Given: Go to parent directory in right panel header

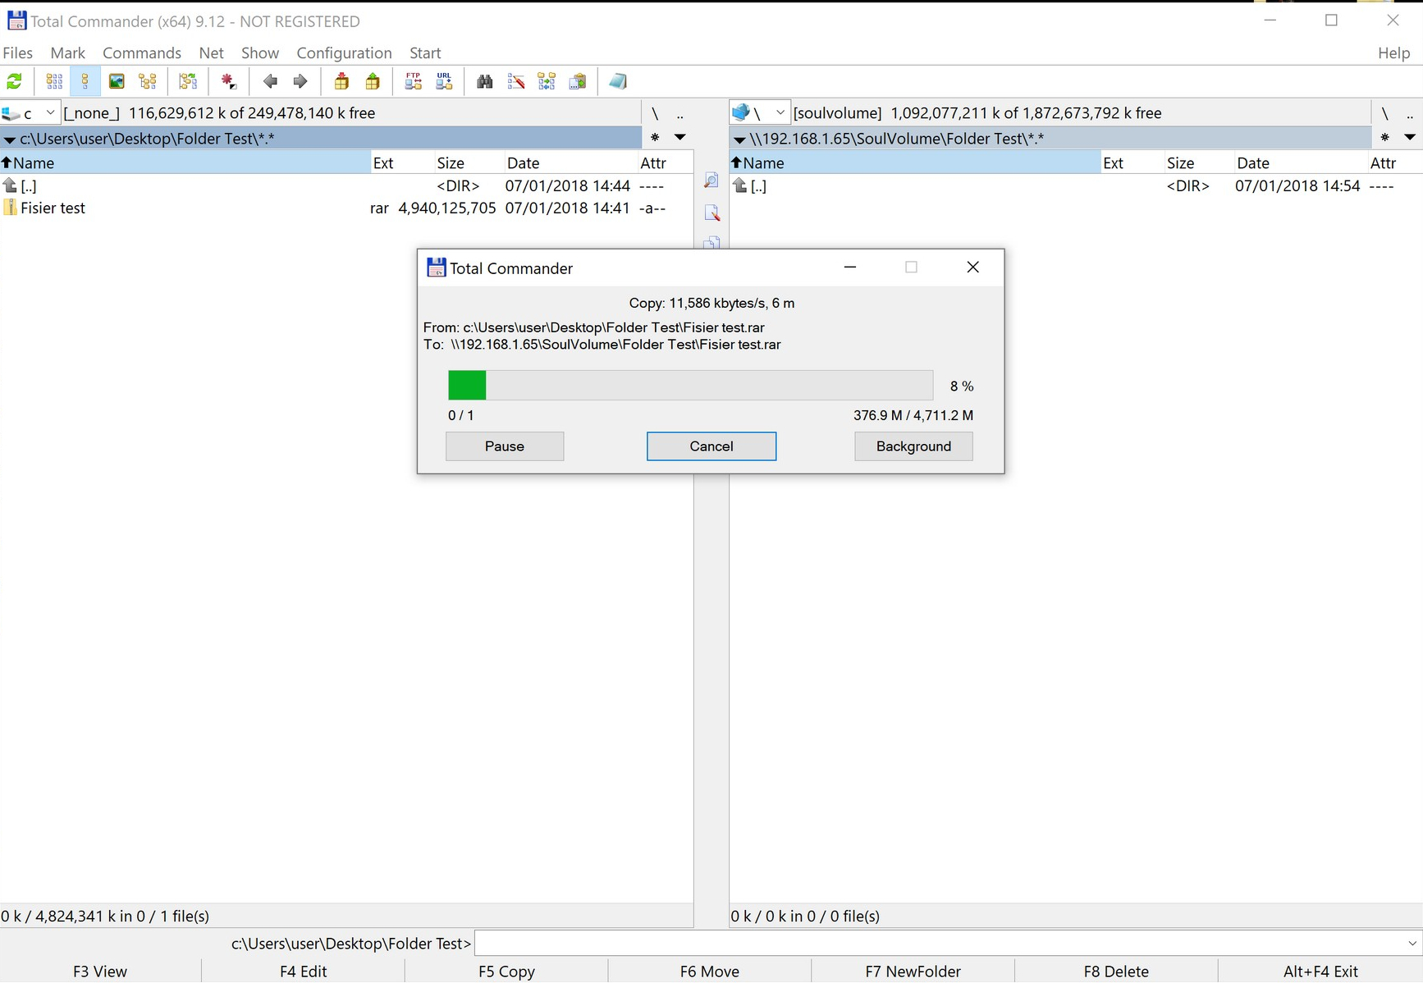Looking at the screenshot, I should (x=1410, y=113).
